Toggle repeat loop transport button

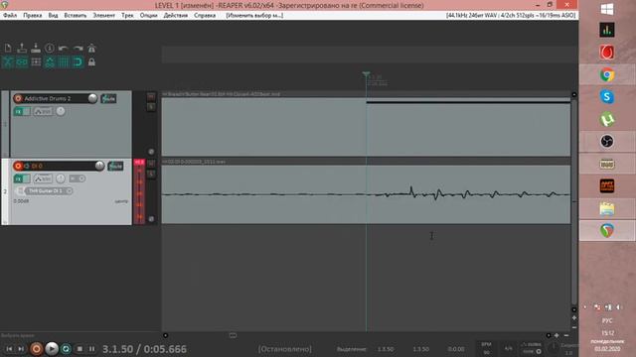pyautogui.click(x=67, y=348)
